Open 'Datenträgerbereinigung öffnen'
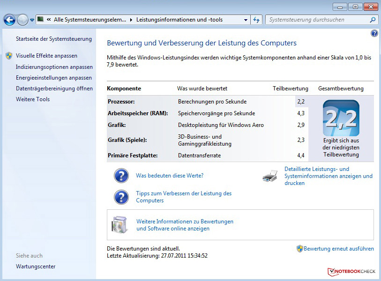 tap(54, 89)
